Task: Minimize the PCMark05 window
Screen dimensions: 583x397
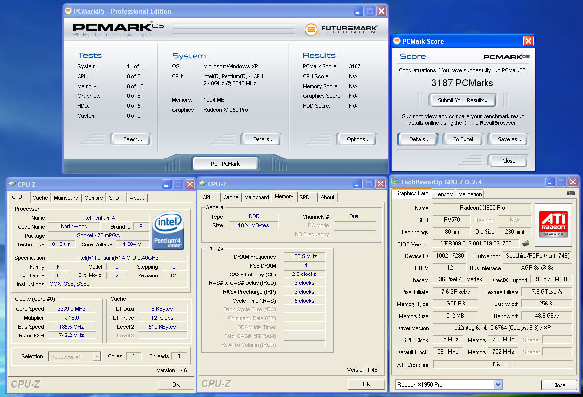Action: [358, 11]
